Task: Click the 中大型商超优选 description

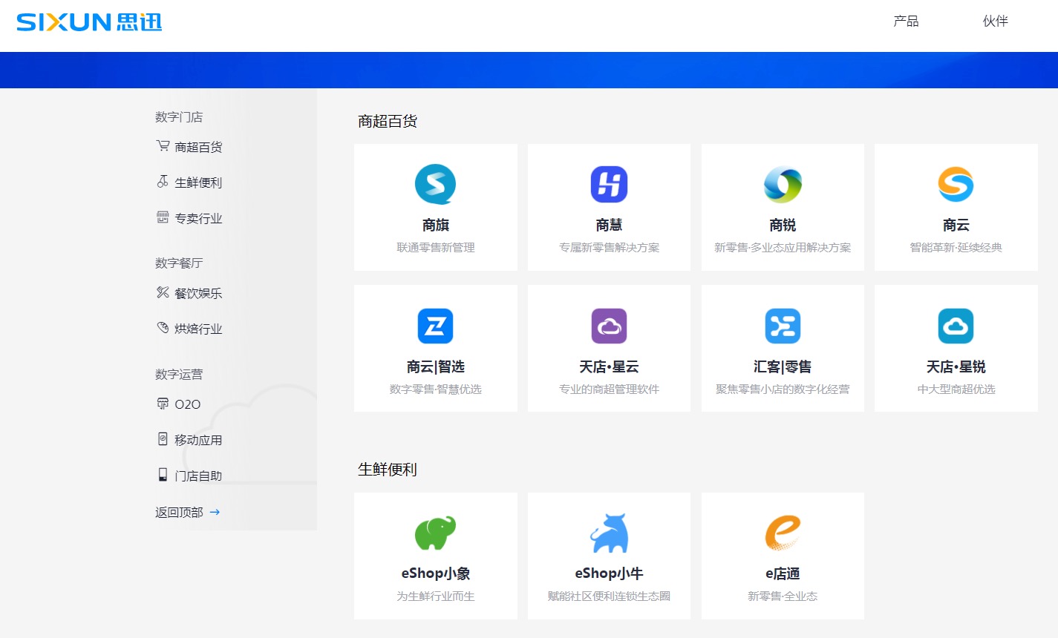Action: tap(956, 389)
